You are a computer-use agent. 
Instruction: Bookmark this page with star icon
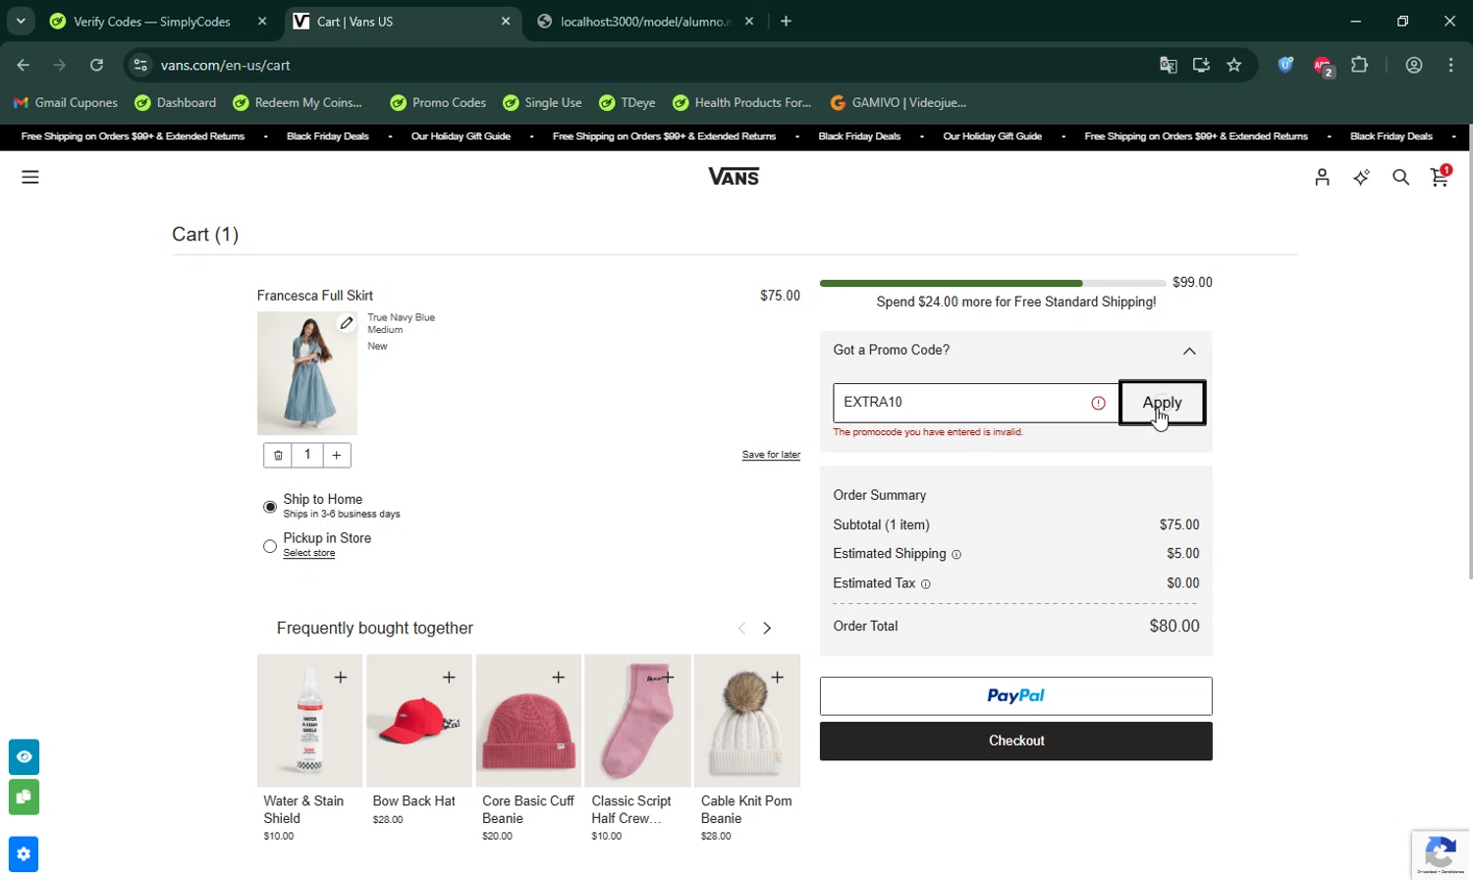[x=1234, y=65]
